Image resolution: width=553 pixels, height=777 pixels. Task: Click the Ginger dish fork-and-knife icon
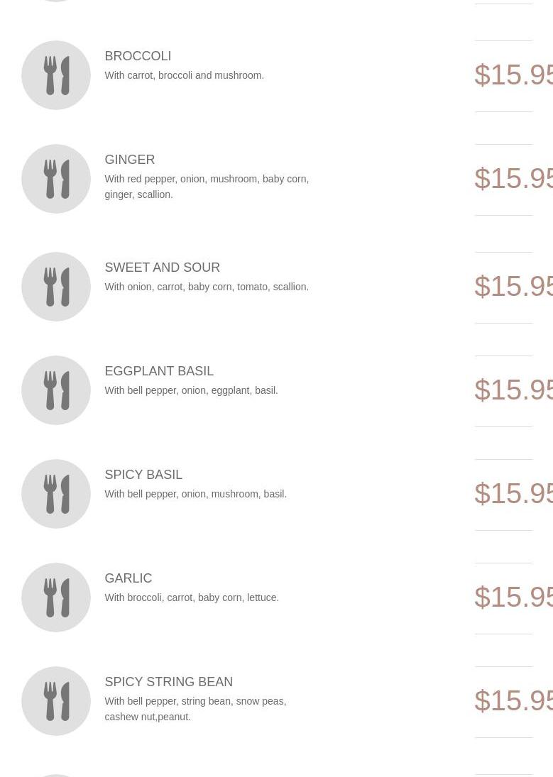coord(56,179)
